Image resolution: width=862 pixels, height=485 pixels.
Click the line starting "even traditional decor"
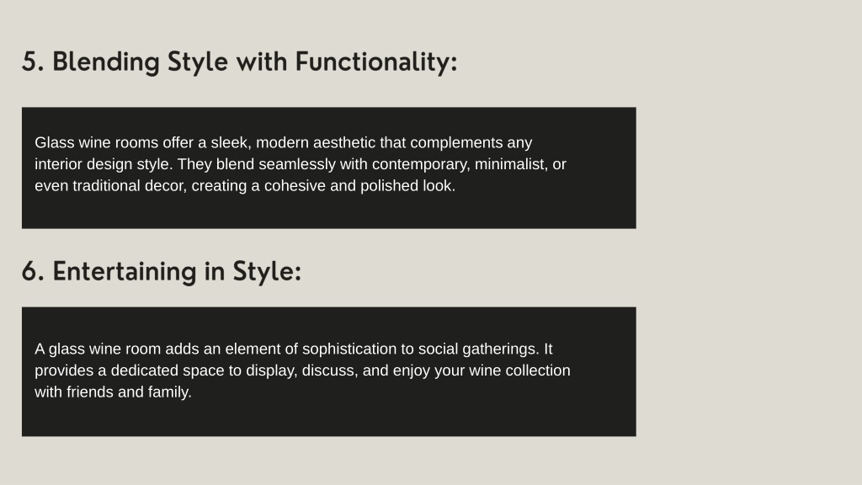pyautogui.click(x=245, y=186)
